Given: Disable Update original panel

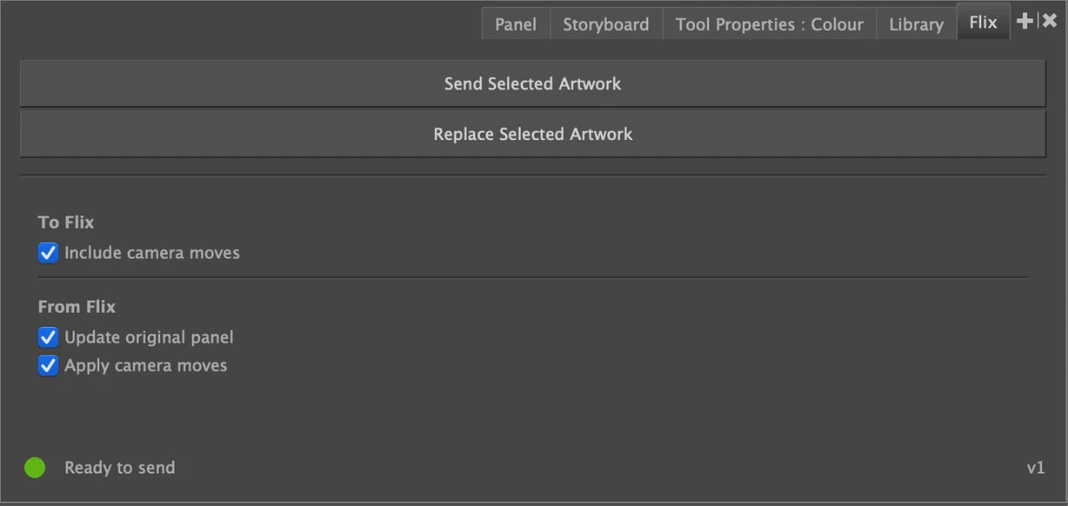Looking at the screenshot, I should (x=48, y=337).
